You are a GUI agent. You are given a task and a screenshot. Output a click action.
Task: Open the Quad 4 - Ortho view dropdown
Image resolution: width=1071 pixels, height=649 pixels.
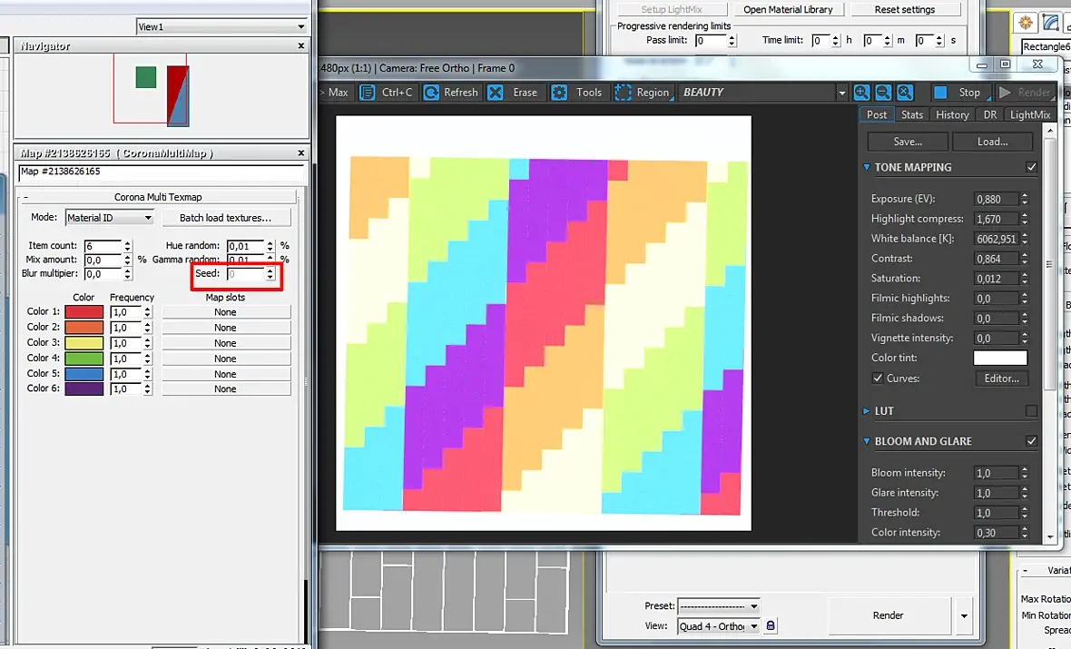click(x=719, y=625)
